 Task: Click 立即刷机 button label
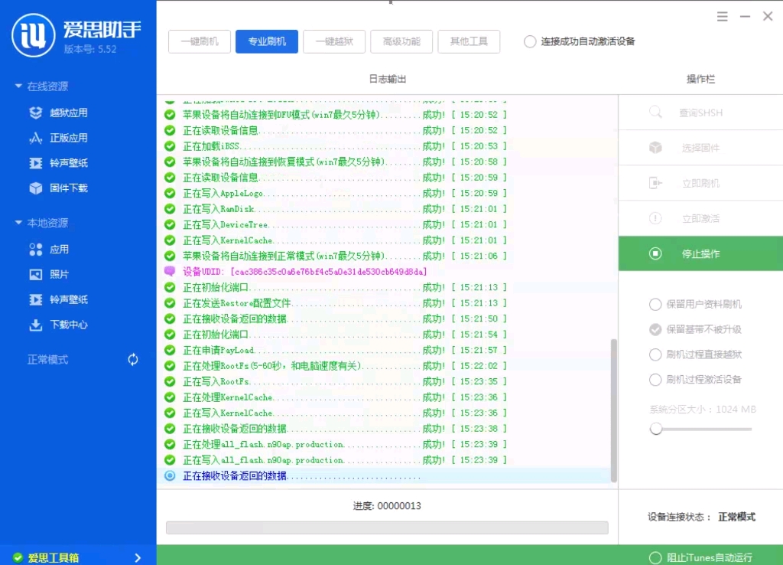pyautogui.click(x=700, y=184)
